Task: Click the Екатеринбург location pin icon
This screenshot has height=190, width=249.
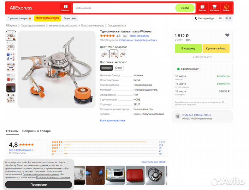Action: point(196,19)
